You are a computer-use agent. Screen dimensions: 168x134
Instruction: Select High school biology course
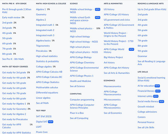[80, 37]
